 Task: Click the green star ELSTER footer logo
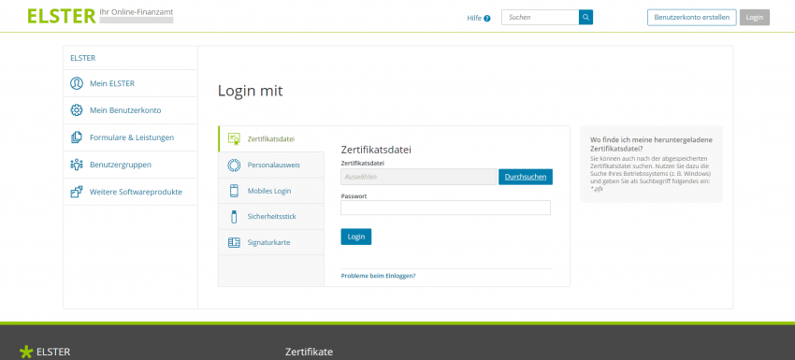pos(25,352)
